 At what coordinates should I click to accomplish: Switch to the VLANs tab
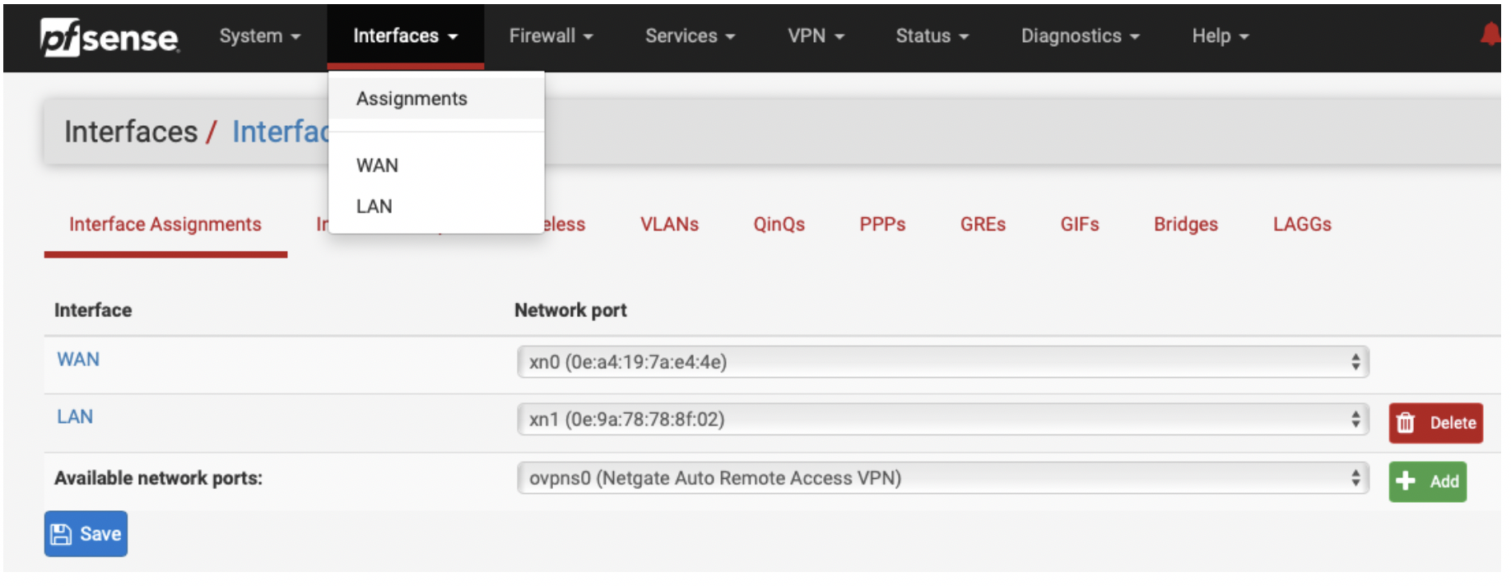pyautogui.click(x=669, y=225)
